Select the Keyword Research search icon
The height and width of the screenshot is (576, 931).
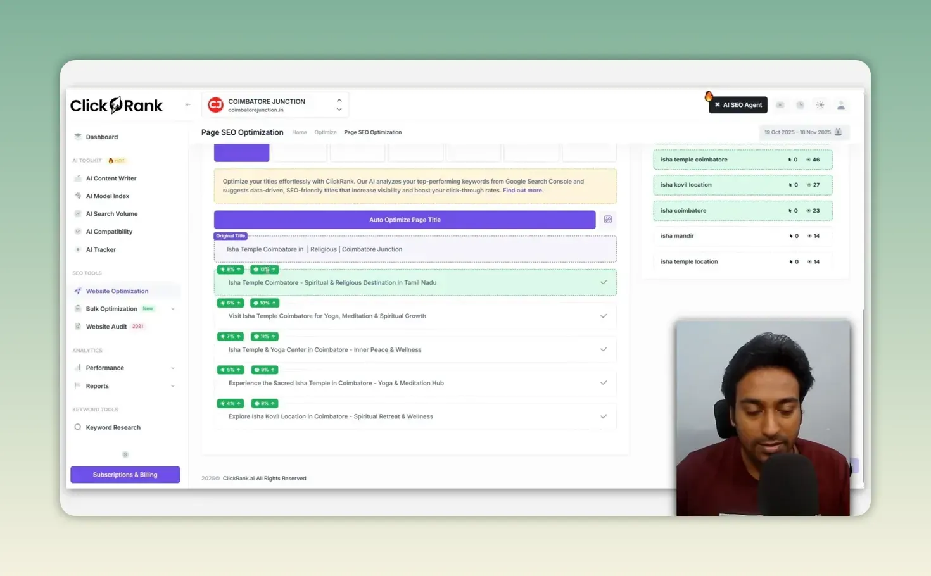[78, 427]
